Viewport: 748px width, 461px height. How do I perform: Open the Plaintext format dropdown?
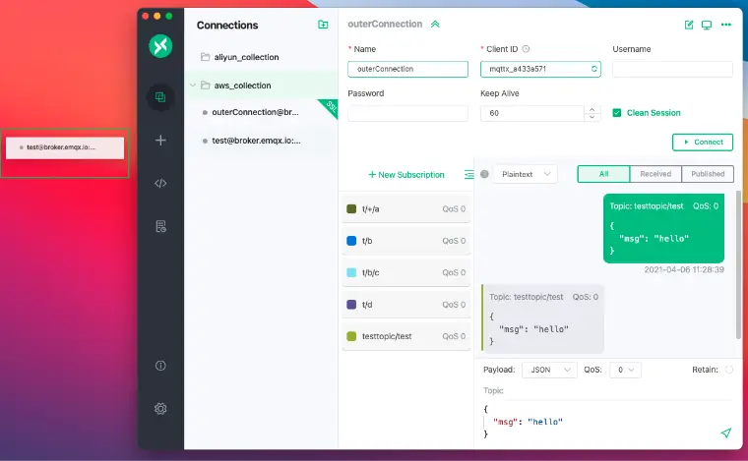(525, 174)
